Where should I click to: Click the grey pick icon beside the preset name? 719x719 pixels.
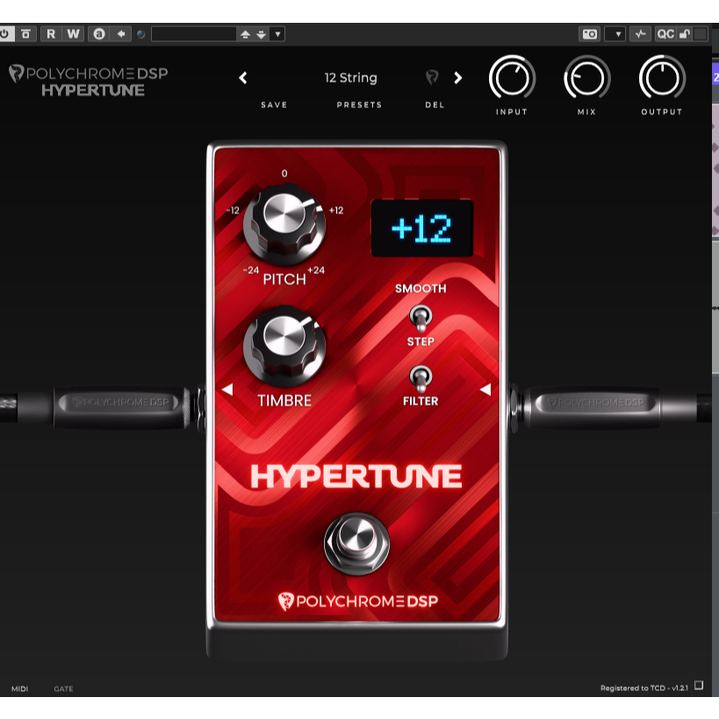(x=432, y=77)
